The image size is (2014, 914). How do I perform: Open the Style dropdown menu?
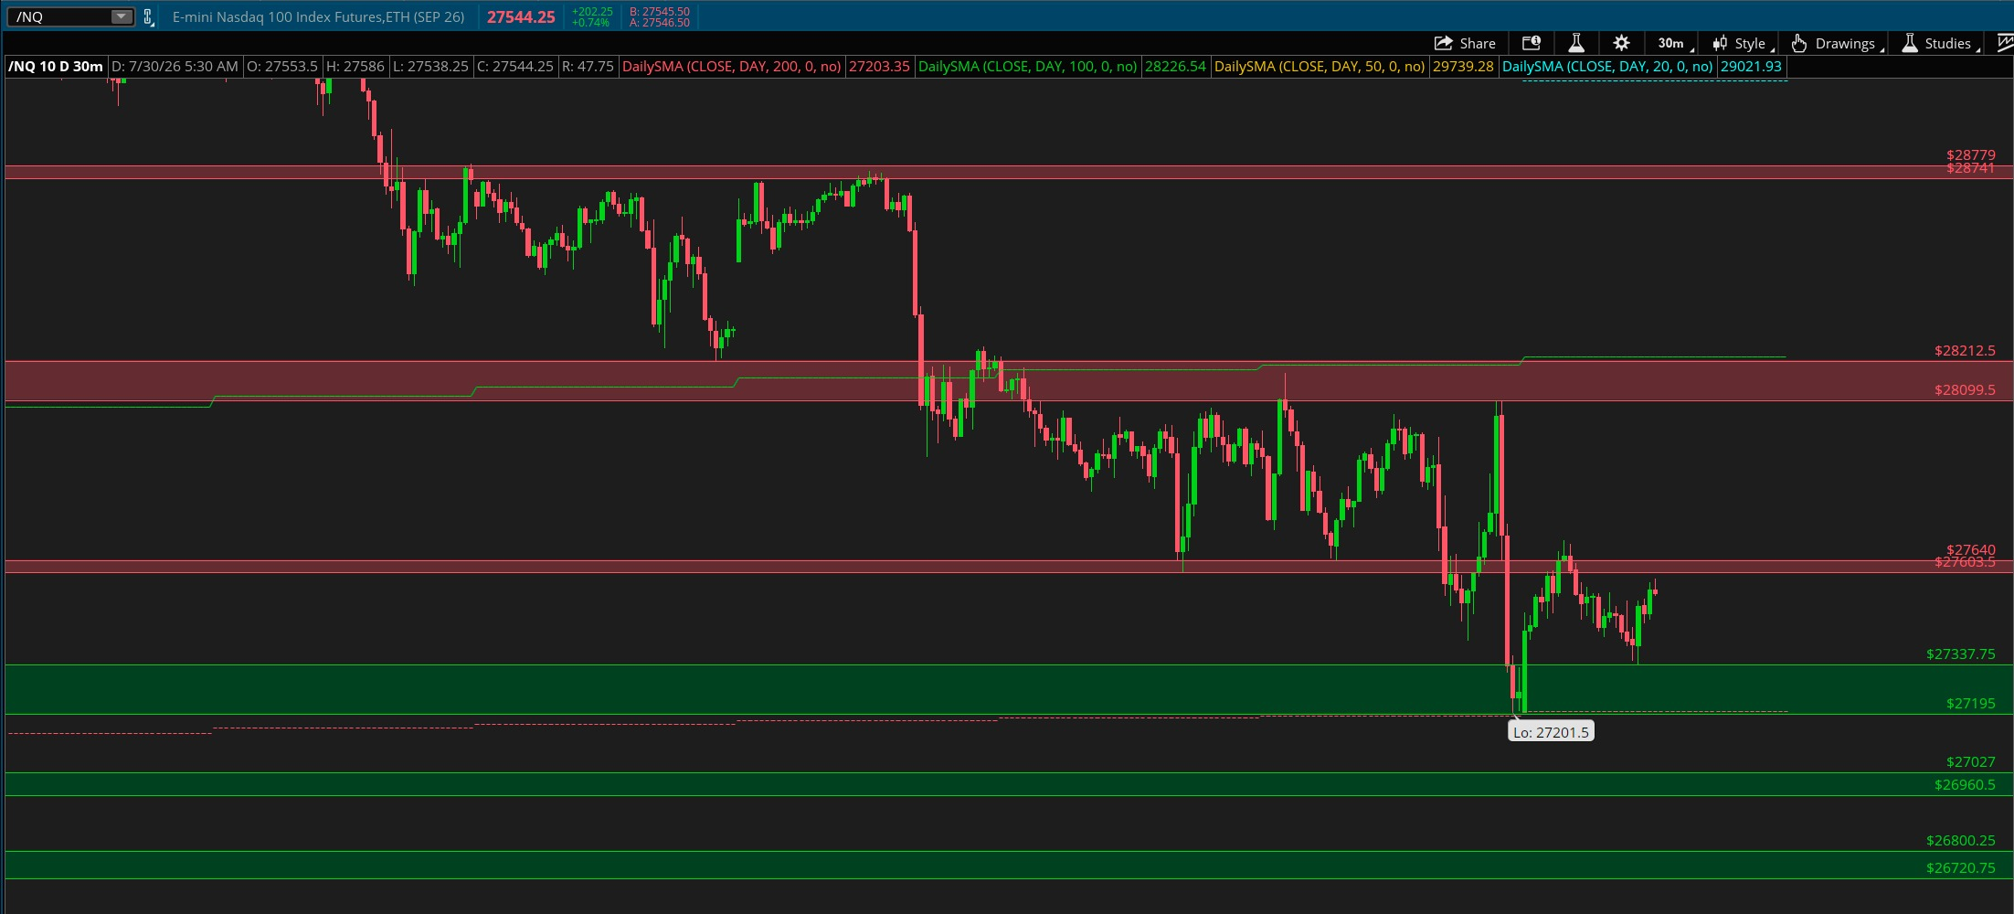point(1743,43)
